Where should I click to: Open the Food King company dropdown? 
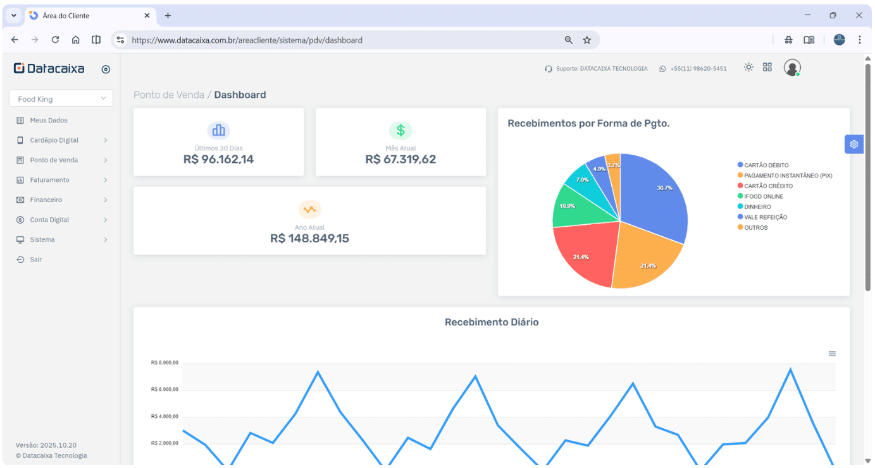click(x=60, y=98)
